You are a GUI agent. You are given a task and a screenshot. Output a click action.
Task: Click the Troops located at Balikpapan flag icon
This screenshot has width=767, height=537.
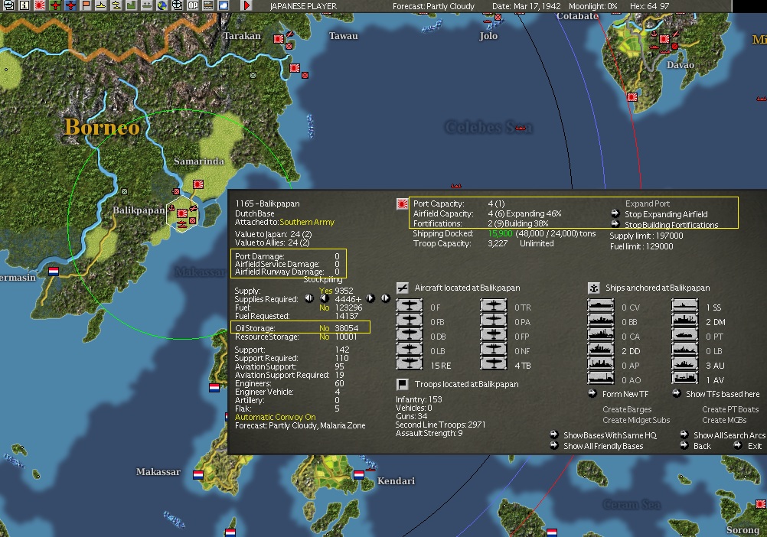[402, 384]
